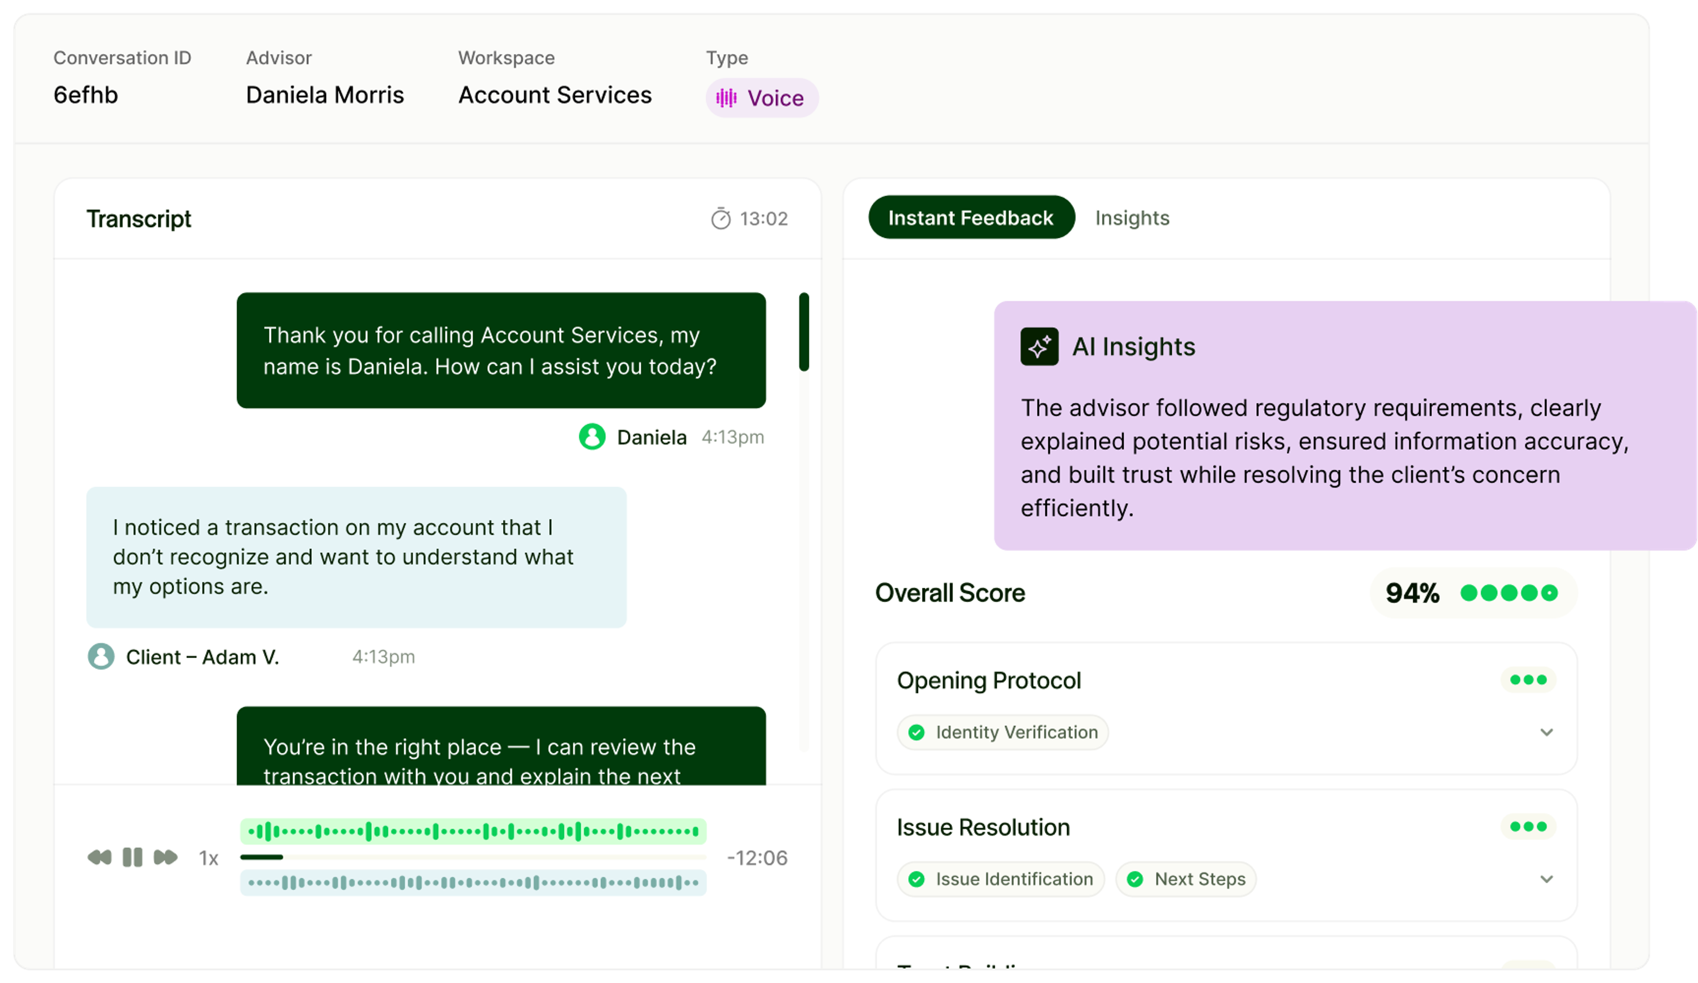Click the AI Insights sparkle icon
Screen dimensions: 1698x983
click(1039, 347)
